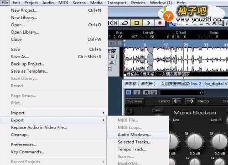Open the Project menu
The height and width of the screenshot is (165, 228).
click(x=31, y=3)
